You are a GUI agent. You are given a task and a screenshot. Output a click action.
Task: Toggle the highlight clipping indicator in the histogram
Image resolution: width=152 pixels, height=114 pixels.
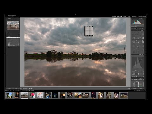143,20
